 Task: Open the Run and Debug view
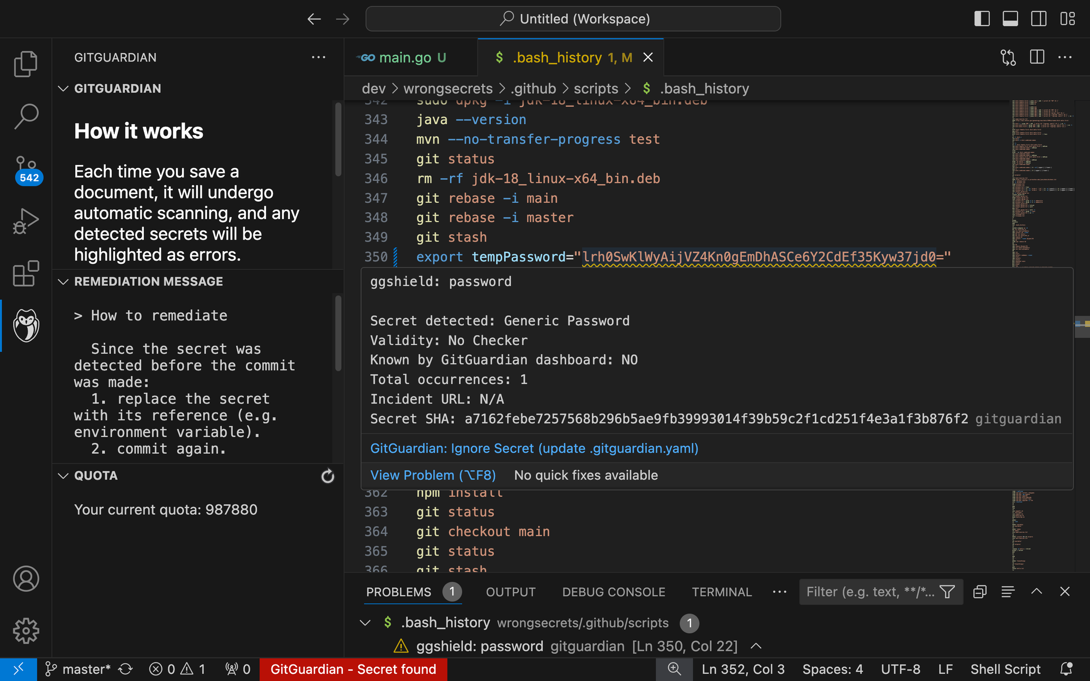pyautogui.click(x=25, y=220)
